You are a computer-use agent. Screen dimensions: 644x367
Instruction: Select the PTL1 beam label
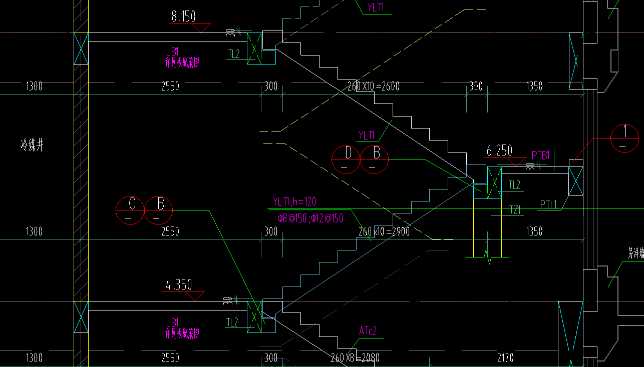(549, 204)
